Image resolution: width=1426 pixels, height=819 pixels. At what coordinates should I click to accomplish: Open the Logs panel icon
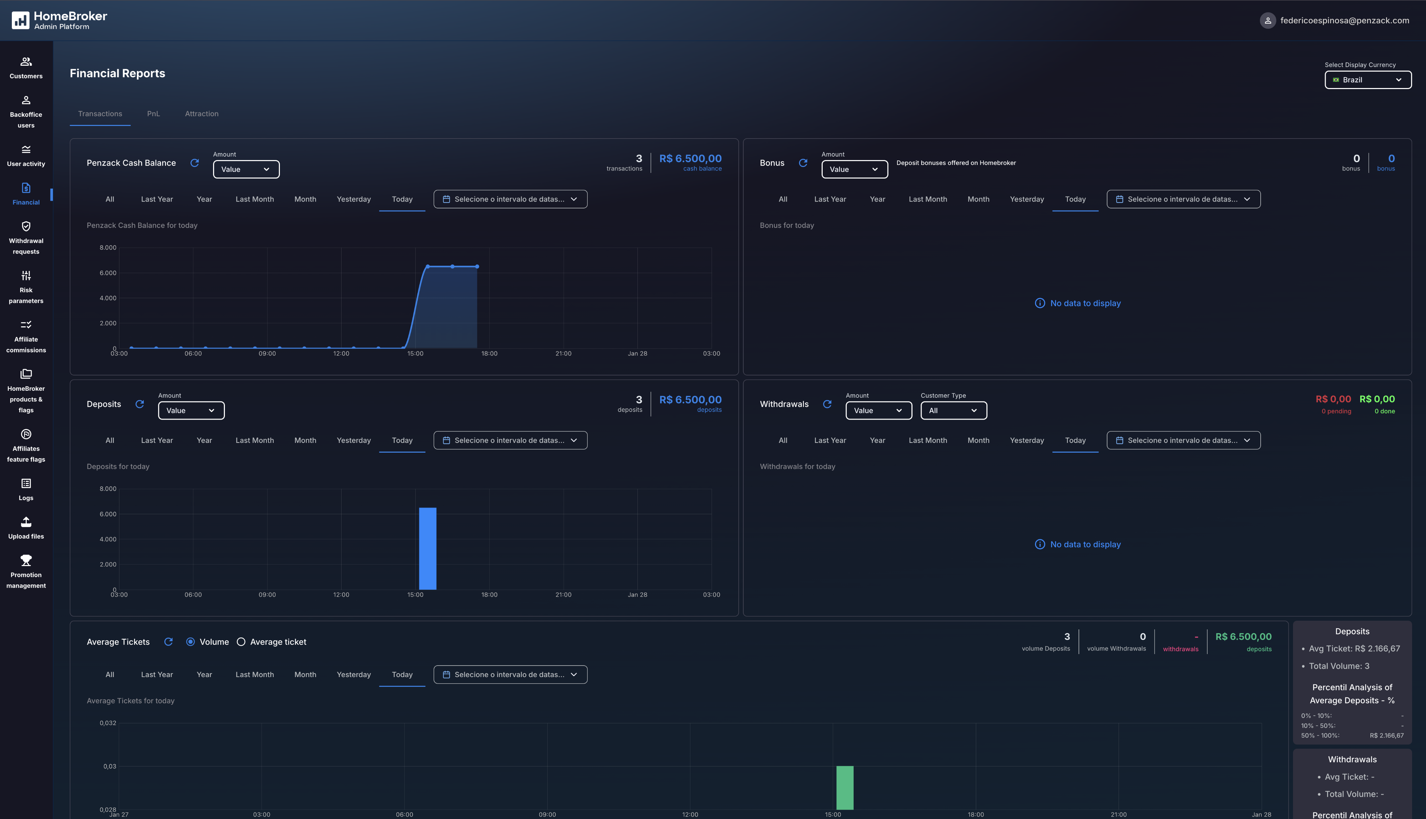(x=26, y=484)
